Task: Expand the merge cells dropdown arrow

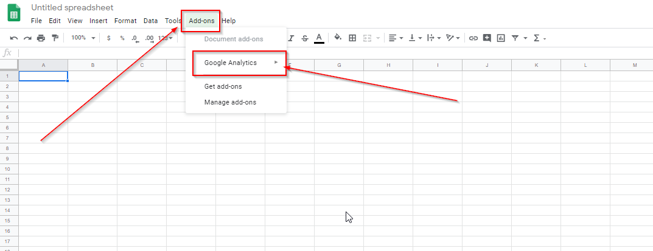Action: [x=378, y=38]
